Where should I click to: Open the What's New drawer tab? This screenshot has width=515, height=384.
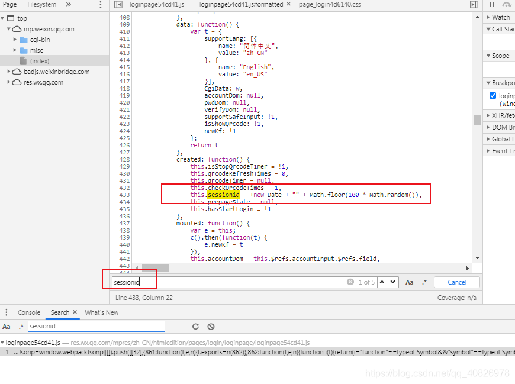pos(101,312)
